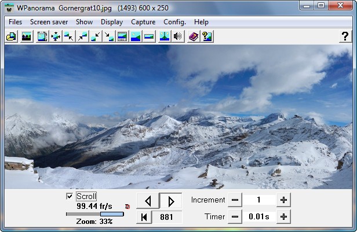This screenshot has width=357, height=232.
Task: Click the question mark picture info icon
Action: point(207,36)
